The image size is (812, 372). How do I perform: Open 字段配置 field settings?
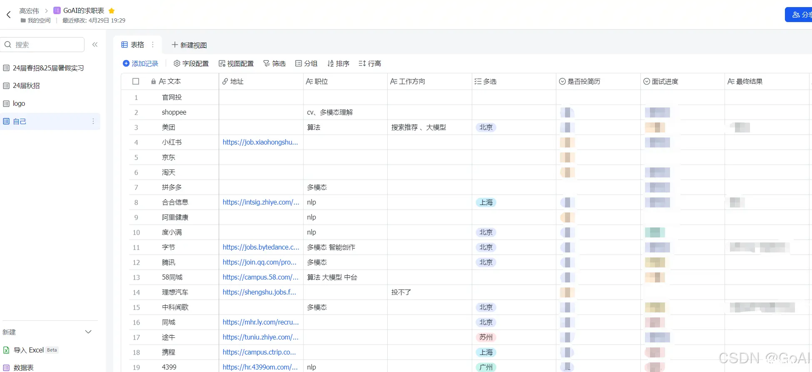coord(191,63)
